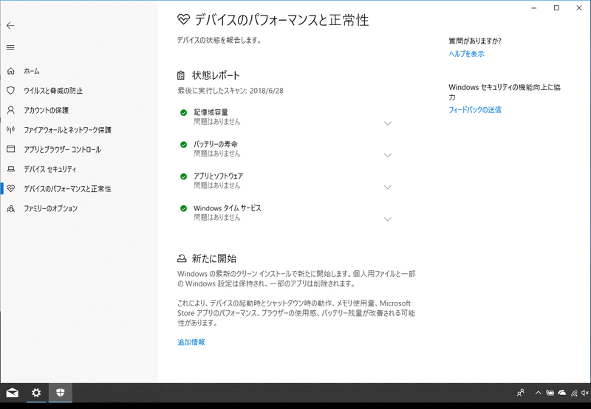Screen dimensions: 591x409
Task: Click the muted volume speaker icon
Action: click(585, 393)
